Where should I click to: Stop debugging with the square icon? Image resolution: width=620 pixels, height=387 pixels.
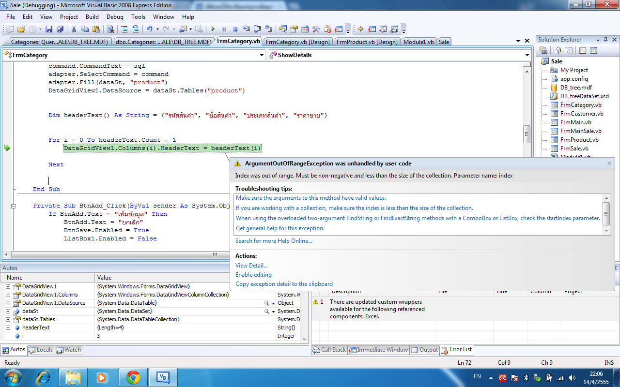click(235, 29)
